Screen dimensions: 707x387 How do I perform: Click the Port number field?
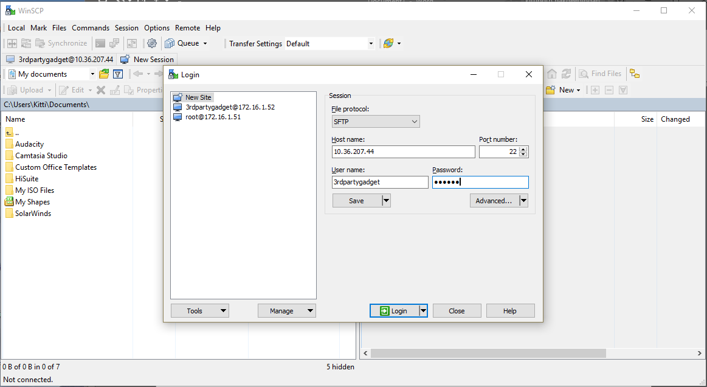(498, 152)
